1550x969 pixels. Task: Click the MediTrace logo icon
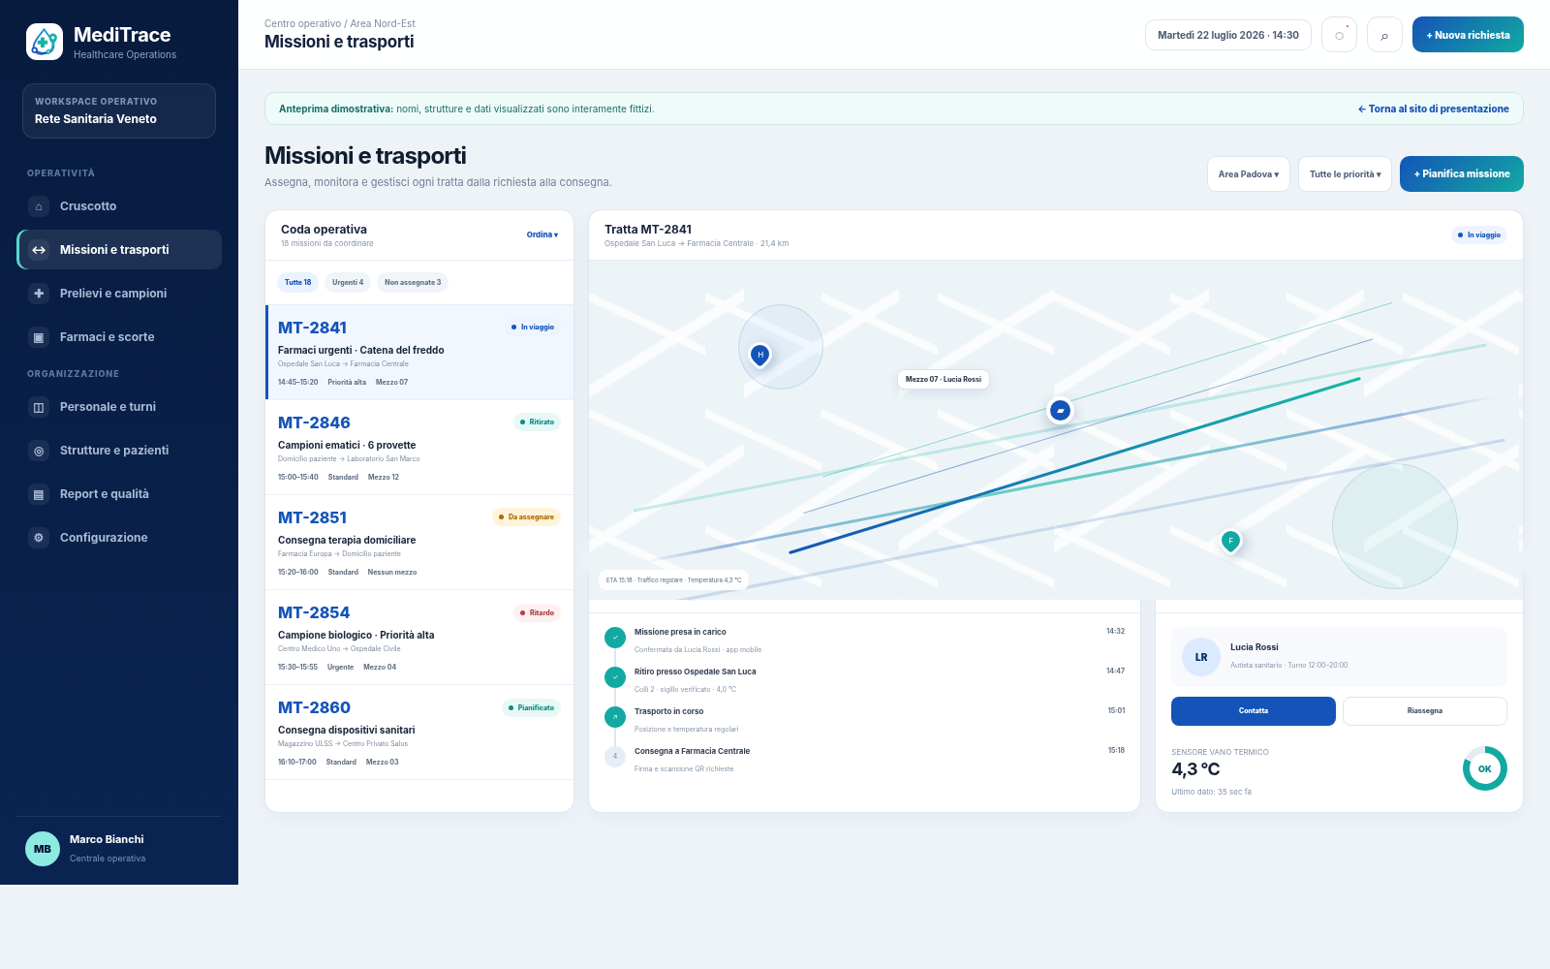(45, 42)
